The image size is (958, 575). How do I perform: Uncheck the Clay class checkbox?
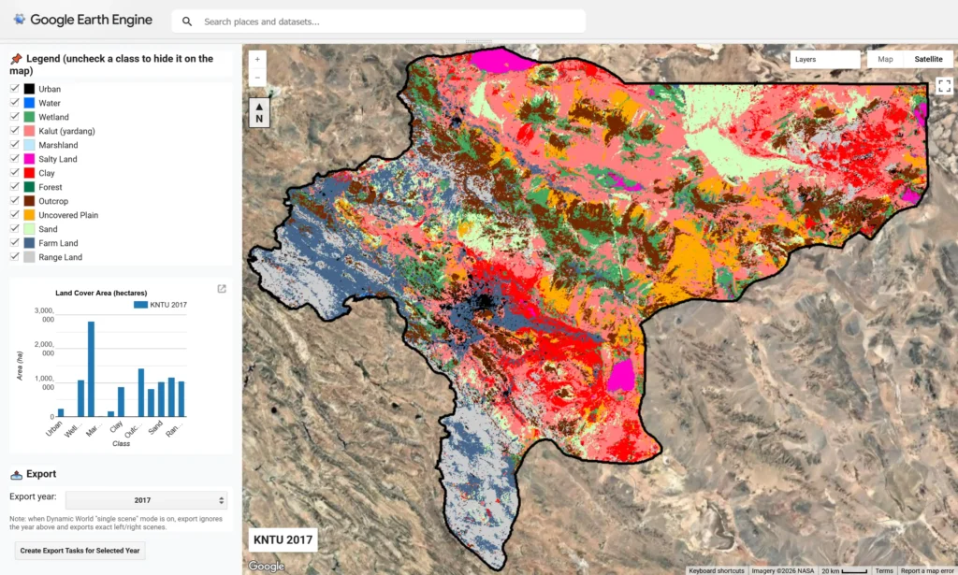(x=15, y=173)
